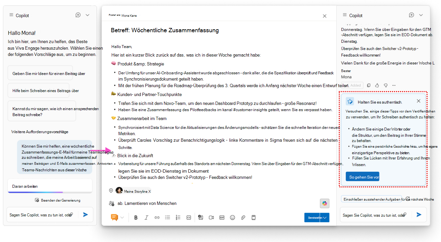Open hamburger menu in right Copilot panel

pyautogui.click(x=345, y=15)
